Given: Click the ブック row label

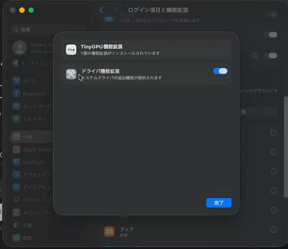Looking at the screenshot, I should 126,229.
